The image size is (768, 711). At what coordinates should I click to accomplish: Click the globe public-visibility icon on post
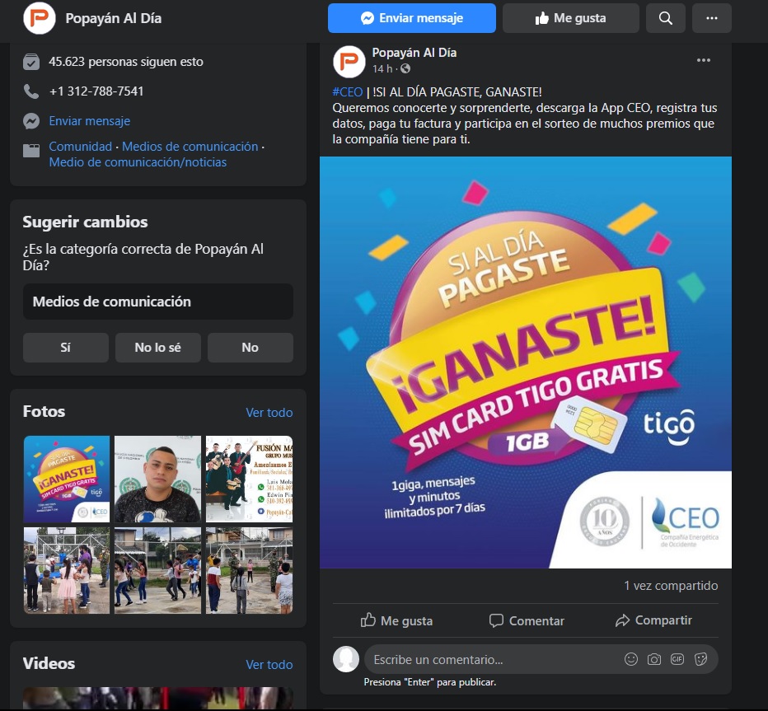405,69
